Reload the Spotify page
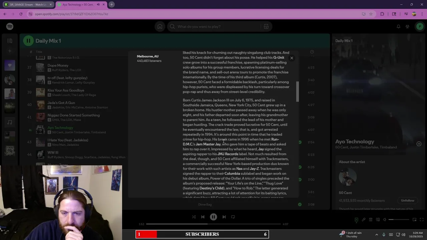The height and width of the screenshot is (240, 427). pos(21,14)
